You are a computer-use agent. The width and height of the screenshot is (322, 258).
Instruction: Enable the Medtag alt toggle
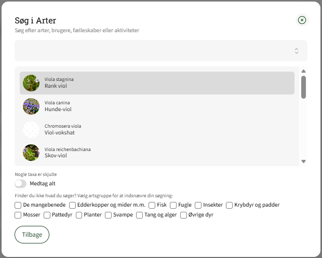[21, 184]
